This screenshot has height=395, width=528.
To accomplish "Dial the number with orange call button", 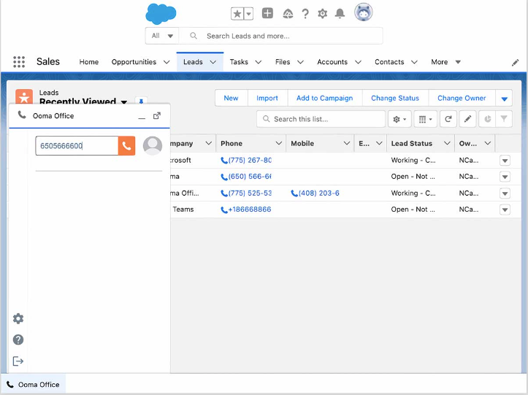I will 126,146.
